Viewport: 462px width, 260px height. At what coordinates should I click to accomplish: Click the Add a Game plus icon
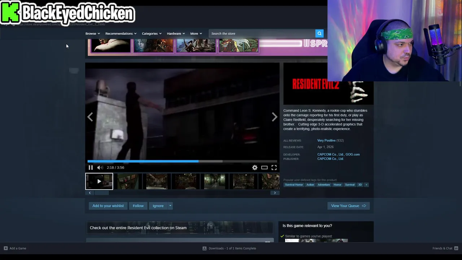tap(5, 248)
